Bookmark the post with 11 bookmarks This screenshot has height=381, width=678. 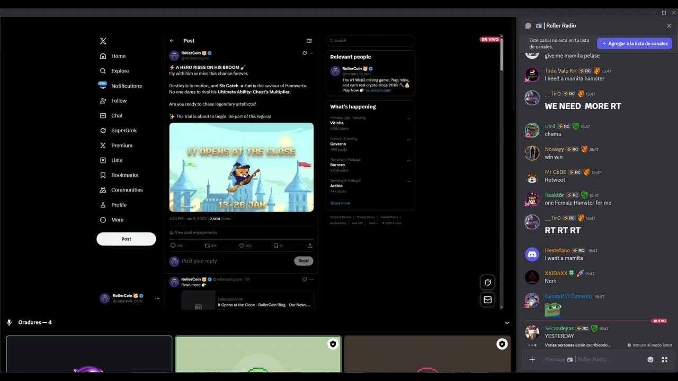pyautogui.click(x=275, y=246)
